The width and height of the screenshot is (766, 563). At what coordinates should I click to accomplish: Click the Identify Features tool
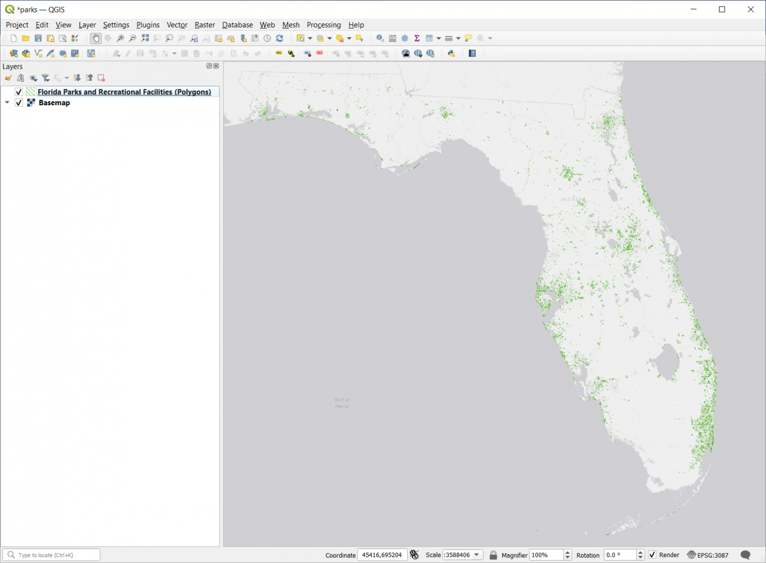380,38
